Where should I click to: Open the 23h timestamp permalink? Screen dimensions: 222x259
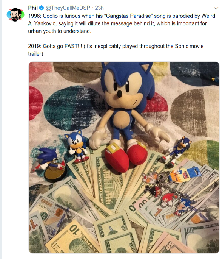pos(99,8)
